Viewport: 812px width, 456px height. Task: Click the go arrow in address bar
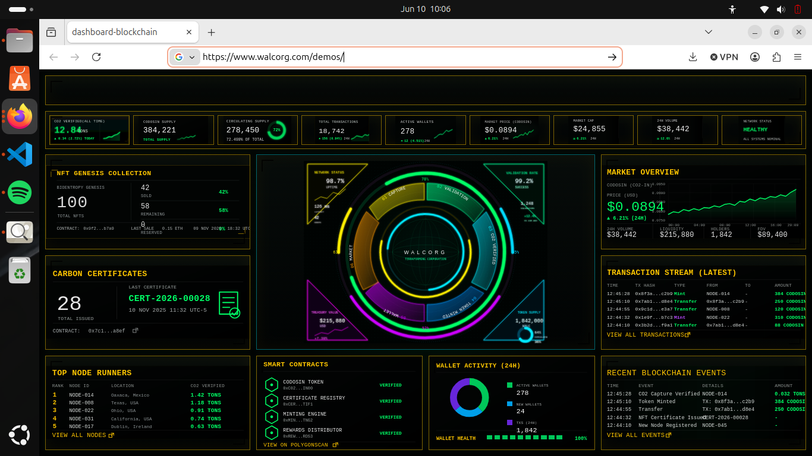click(612, 57)
